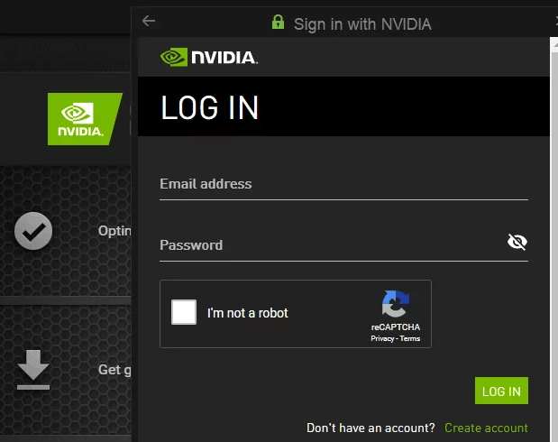558x442 pixels.
Task: Click the green padlock secure icon
Action: (x=278, y=22)
